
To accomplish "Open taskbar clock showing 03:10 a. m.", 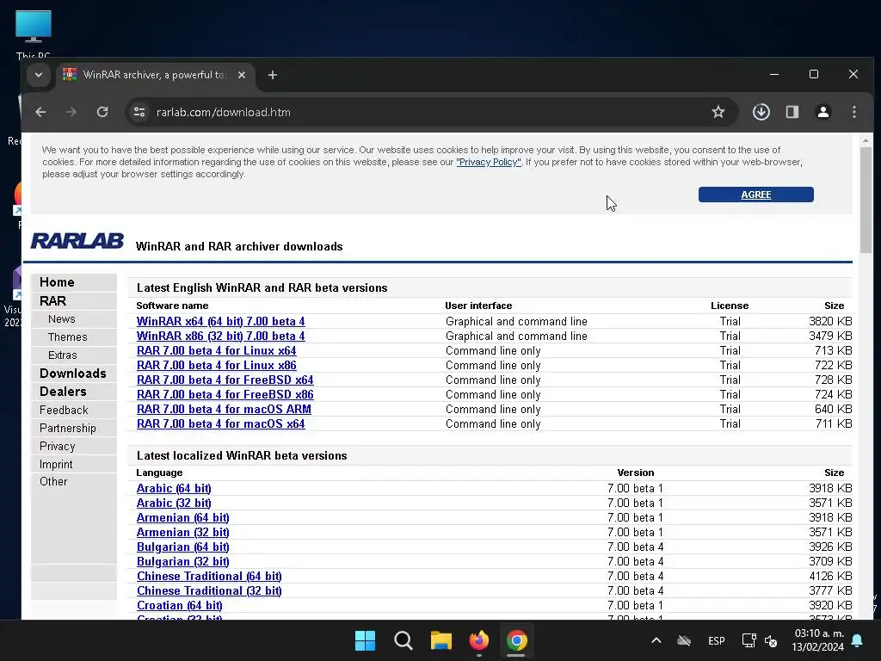I will [x=818, y=640].
